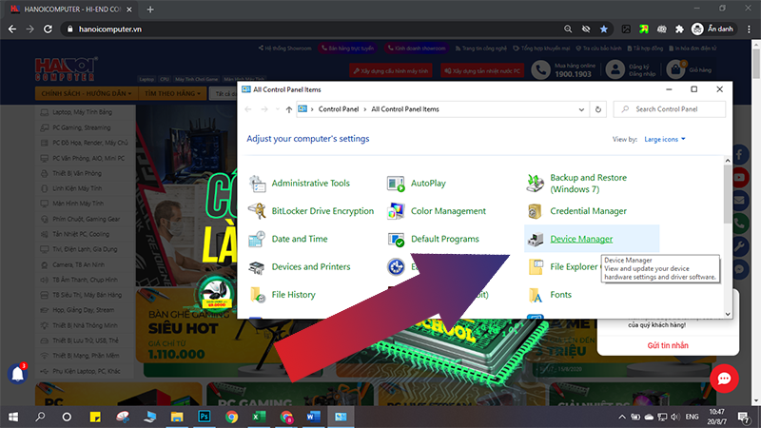Screen dimensions: 761x428
Task: Open Chrome extensions puzzle icon
Action: pyautogui.click(x=679, y=29)
